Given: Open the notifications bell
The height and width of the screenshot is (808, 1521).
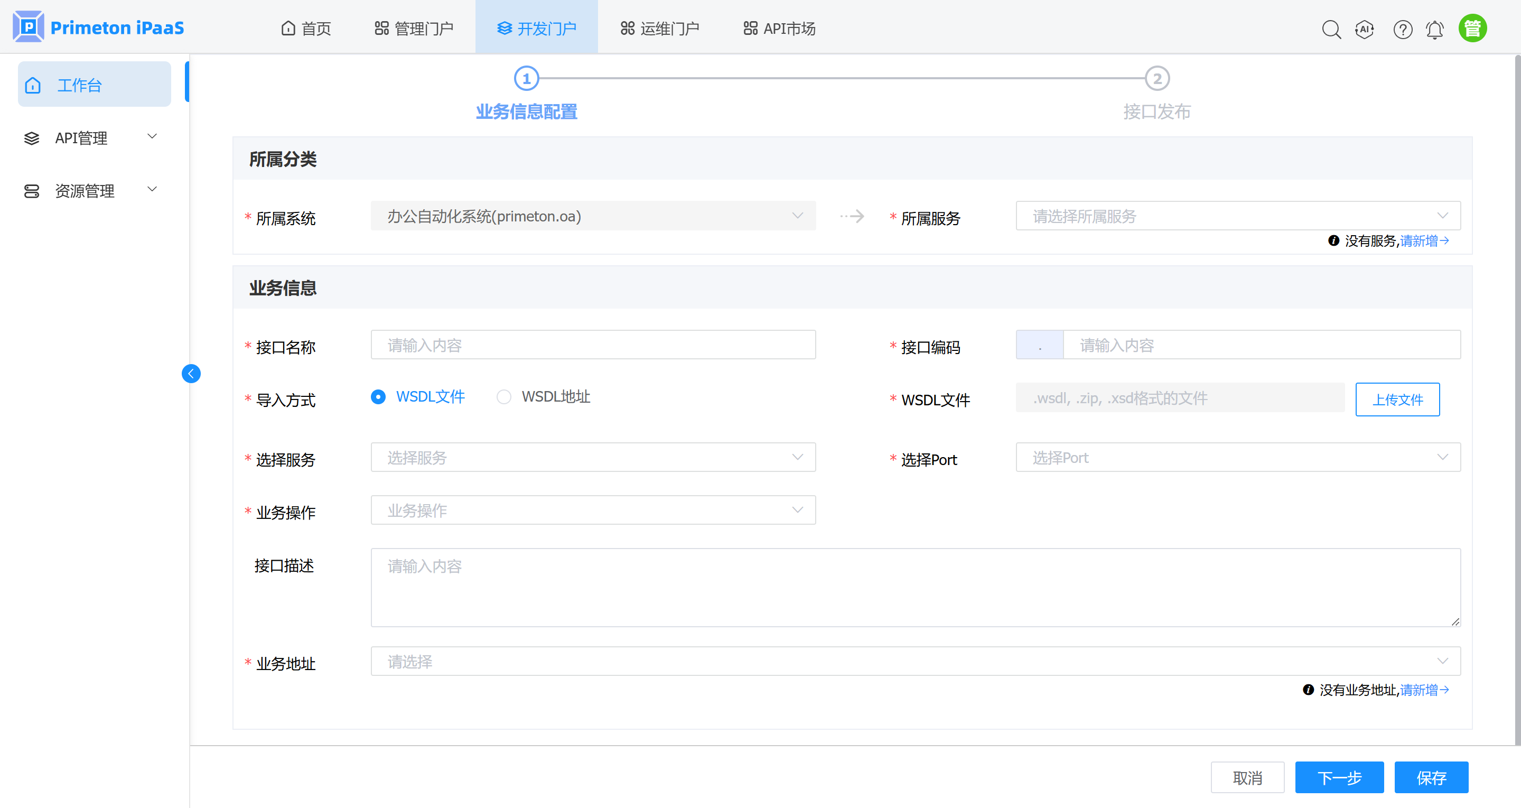Looking at the screenshot, I should pos(1434,29).
